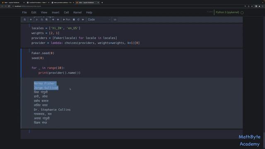The height and width of the screenshot is (149, 265).
Task: Switch to the Localized Providers browser tab
Action: [x=37, y=2]
